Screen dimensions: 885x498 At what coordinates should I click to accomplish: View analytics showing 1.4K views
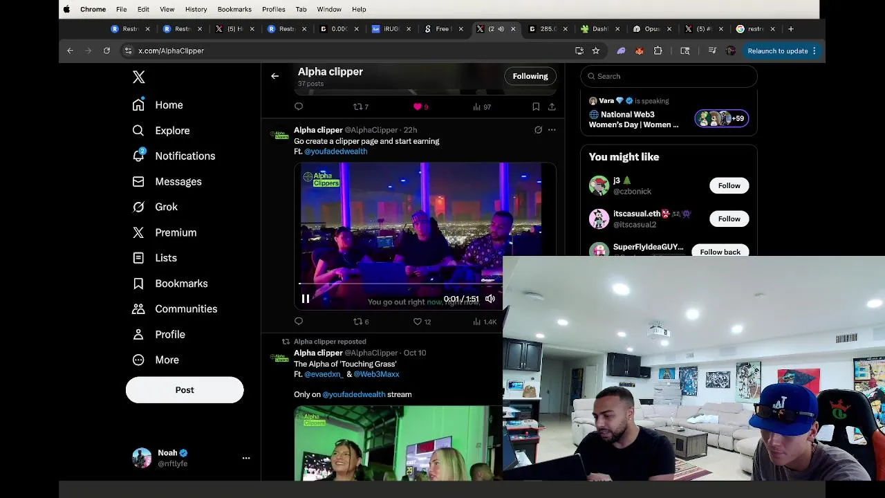(x=485, y=322)
